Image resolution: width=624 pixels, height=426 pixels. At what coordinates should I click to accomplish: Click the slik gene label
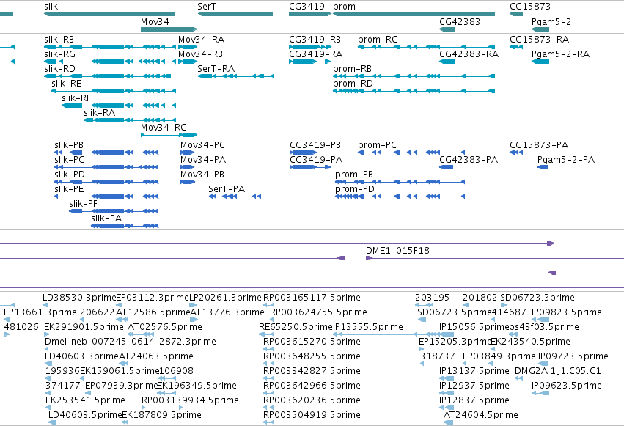51,7
